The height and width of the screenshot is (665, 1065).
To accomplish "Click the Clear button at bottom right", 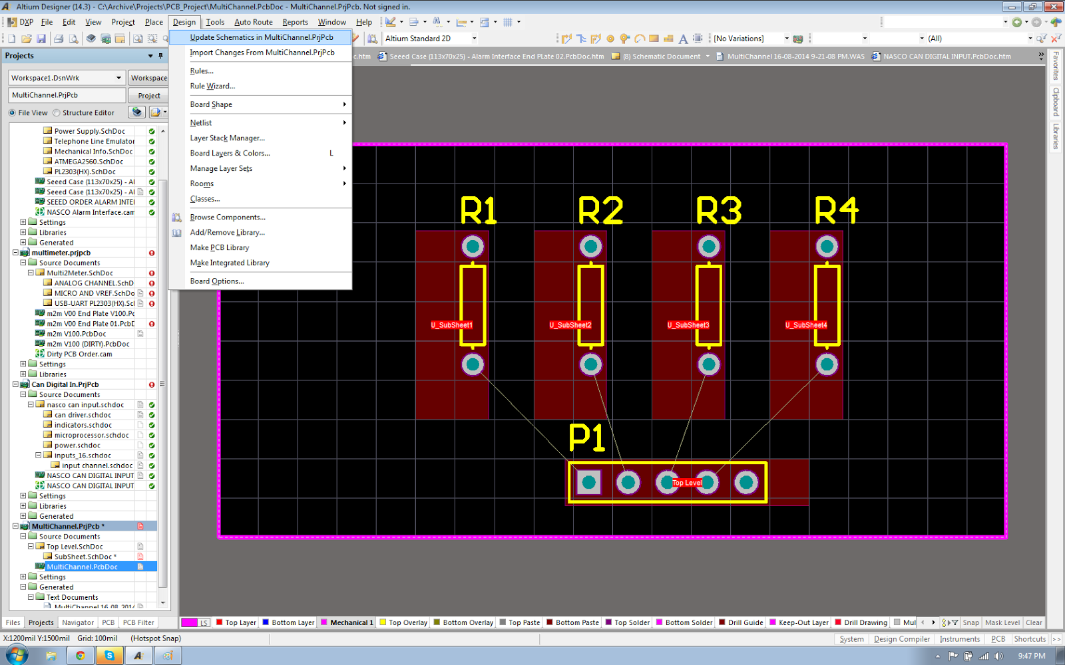I will click(x=1034, y=622).
